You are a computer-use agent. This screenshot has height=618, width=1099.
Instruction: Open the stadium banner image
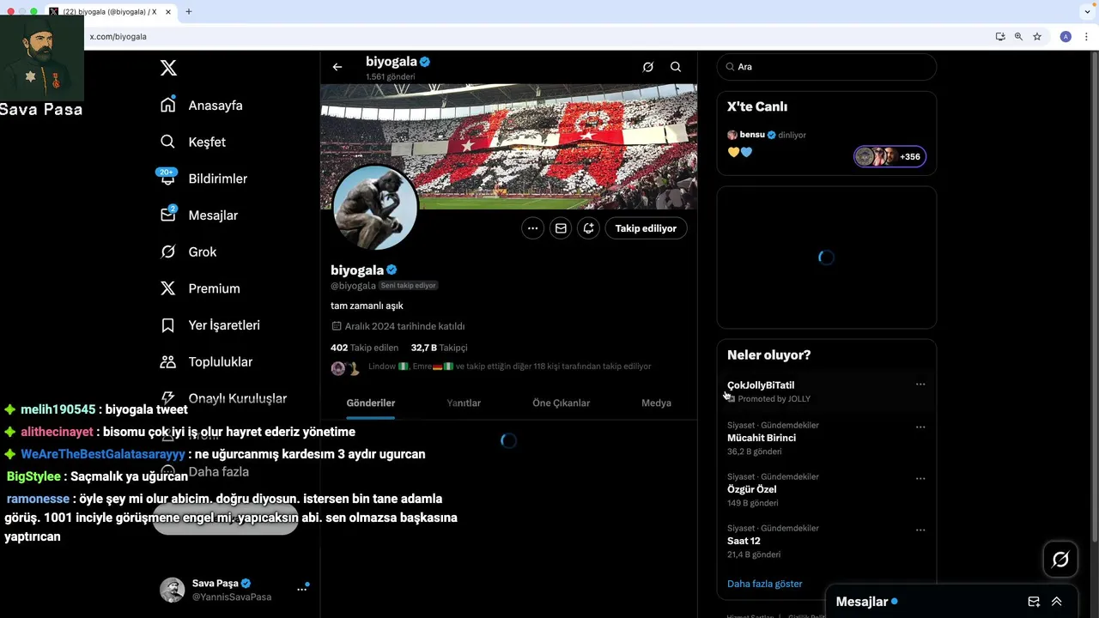click(508, 146)
